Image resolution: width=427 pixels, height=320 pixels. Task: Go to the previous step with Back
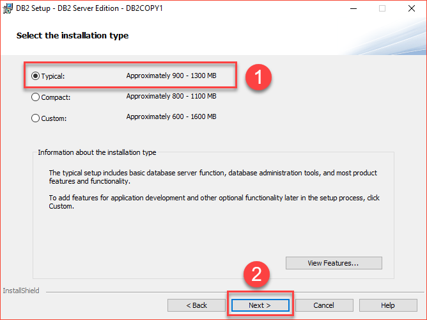(x=197, y=305)
